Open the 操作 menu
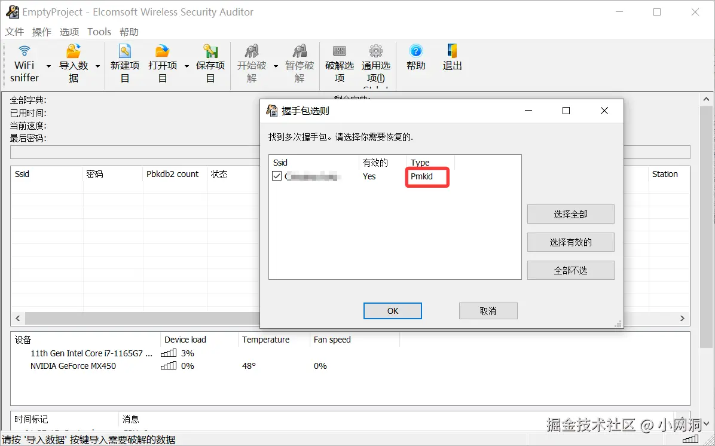 [41, 32]
